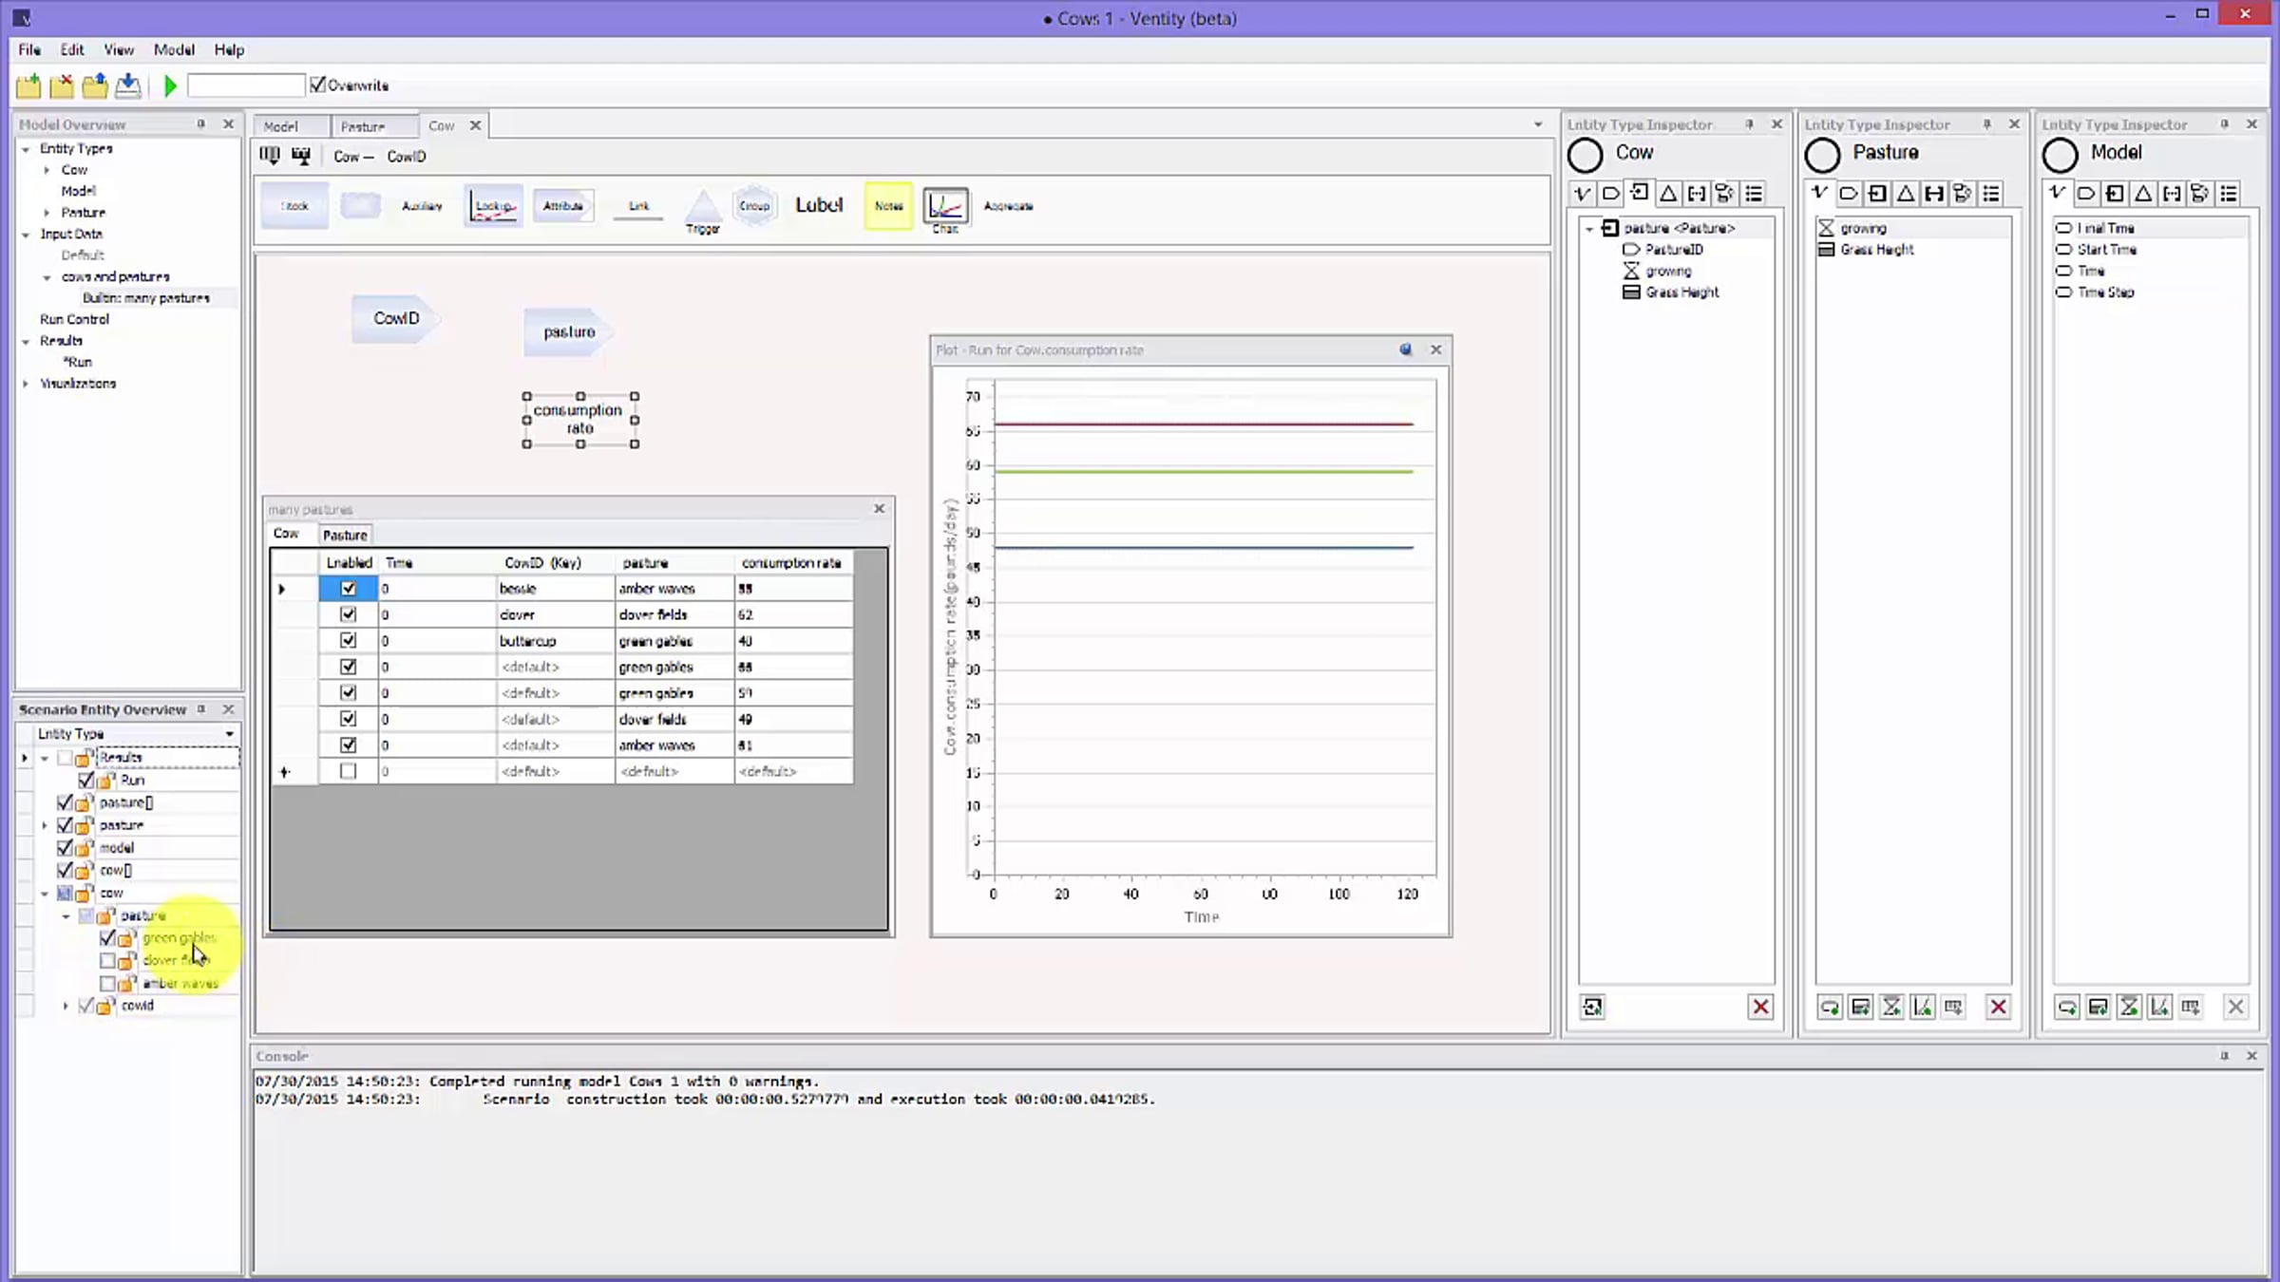The width and height of the screenshot is (2280, 1282).
Task: Uncheck Enabled for the bessie row
Action: (x=349, y=589)
